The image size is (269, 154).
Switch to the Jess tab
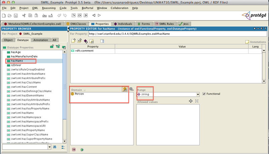(184, 24)
